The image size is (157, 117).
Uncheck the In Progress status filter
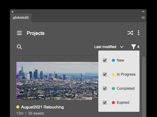105,74
